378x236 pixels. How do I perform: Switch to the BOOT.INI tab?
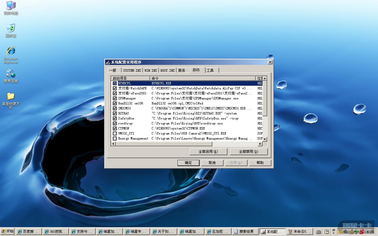(167, 71)
